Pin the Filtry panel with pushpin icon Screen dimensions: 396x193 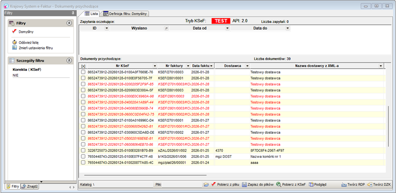pos(73,13)
